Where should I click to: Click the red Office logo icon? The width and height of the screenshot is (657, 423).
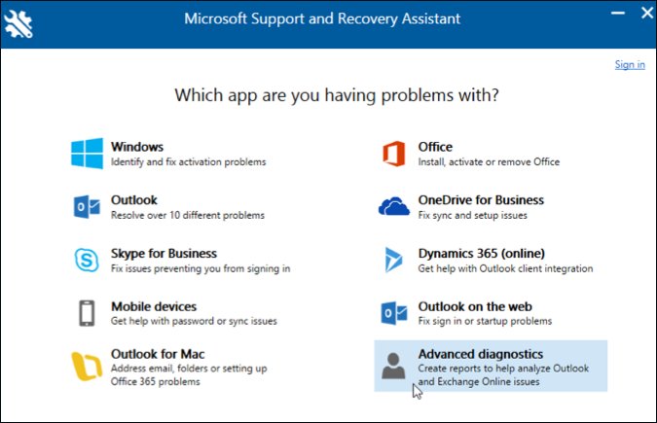pyautogui.click(x=393, y=154)
